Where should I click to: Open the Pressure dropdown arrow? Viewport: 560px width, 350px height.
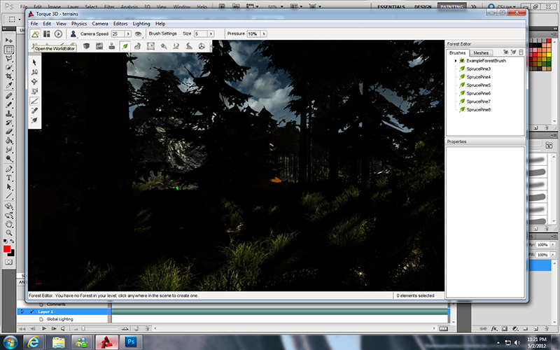point(262,34)
